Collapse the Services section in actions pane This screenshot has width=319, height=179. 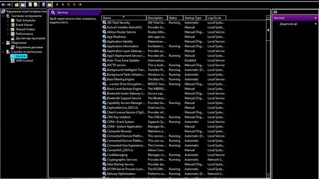316,18
